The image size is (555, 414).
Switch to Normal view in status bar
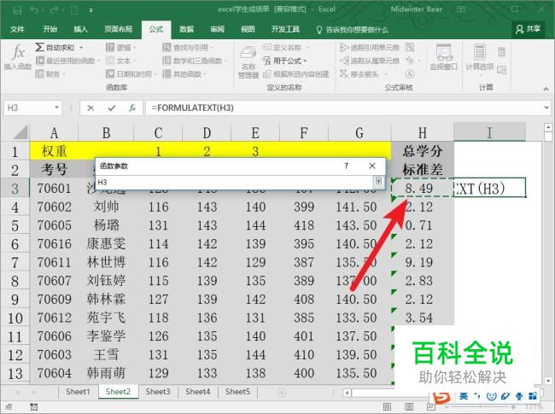(x=388, y=406)
